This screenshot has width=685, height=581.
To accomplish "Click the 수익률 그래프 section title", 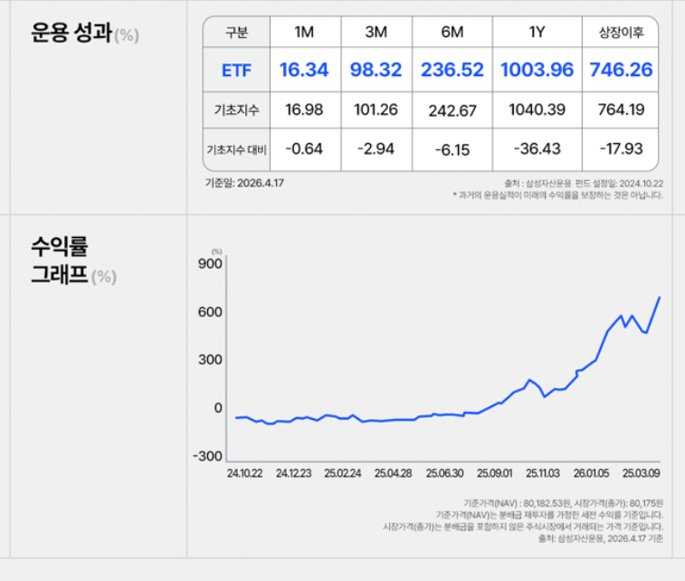I will click(x=60, y=260).
